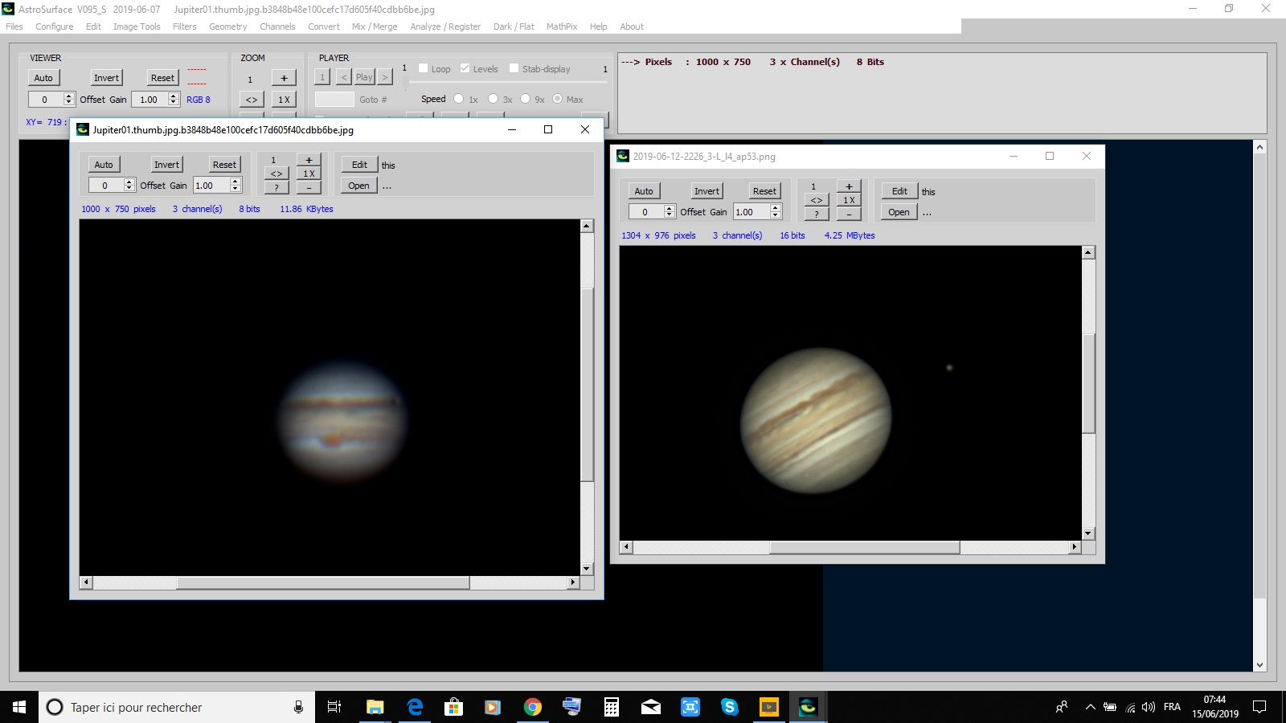Open Microsoft Edge from the taskbar
This screenshot has width=1286, height=723.
point(415,707)
